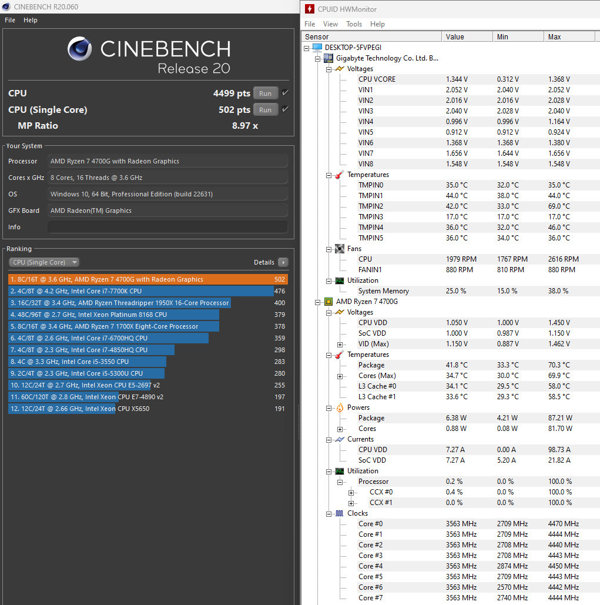Viewport: 600px width, 605px height.
Task: Click the Cinebench title bar app icon
Action: coord(6,6)
